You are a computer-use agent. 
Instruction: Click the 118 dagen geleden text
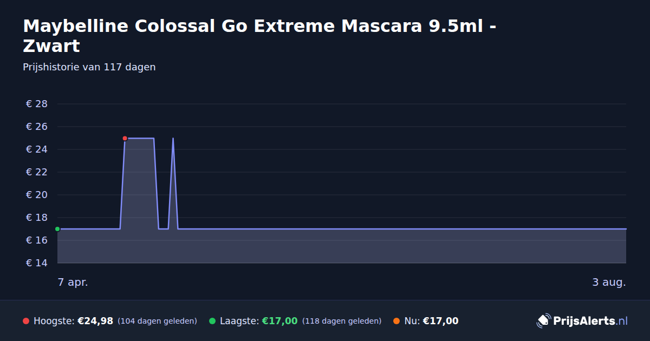tap(342, 321)
